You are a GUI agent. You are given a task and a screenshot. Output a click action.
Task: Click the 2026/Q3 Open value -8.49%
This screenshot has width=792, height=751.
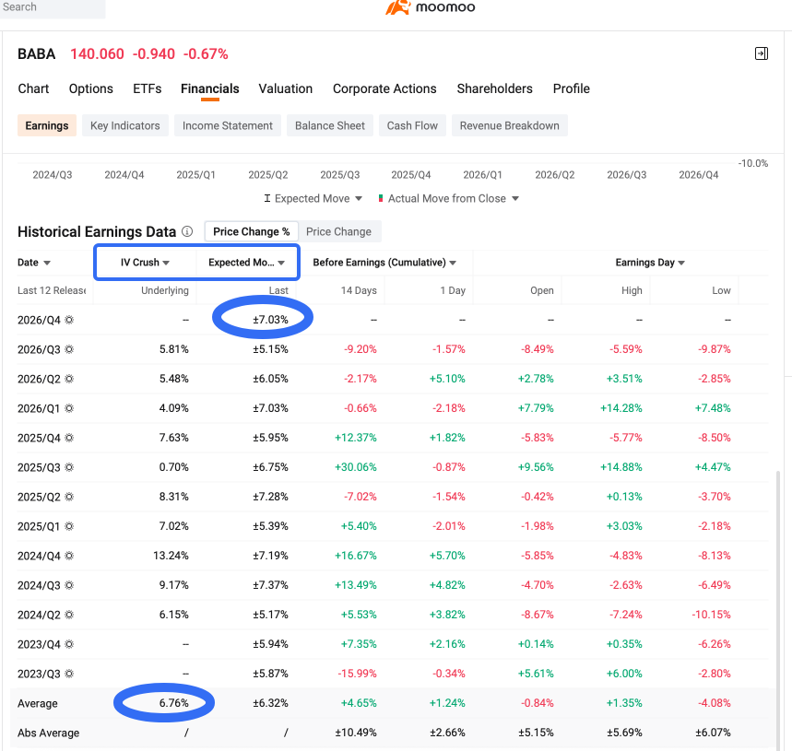pyautogui.click(x=538, y=349)
